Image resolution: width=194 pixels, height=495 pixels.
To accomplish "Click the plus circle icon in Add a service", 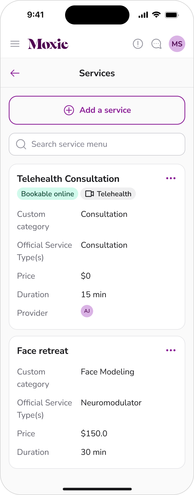I will point(69,110).
